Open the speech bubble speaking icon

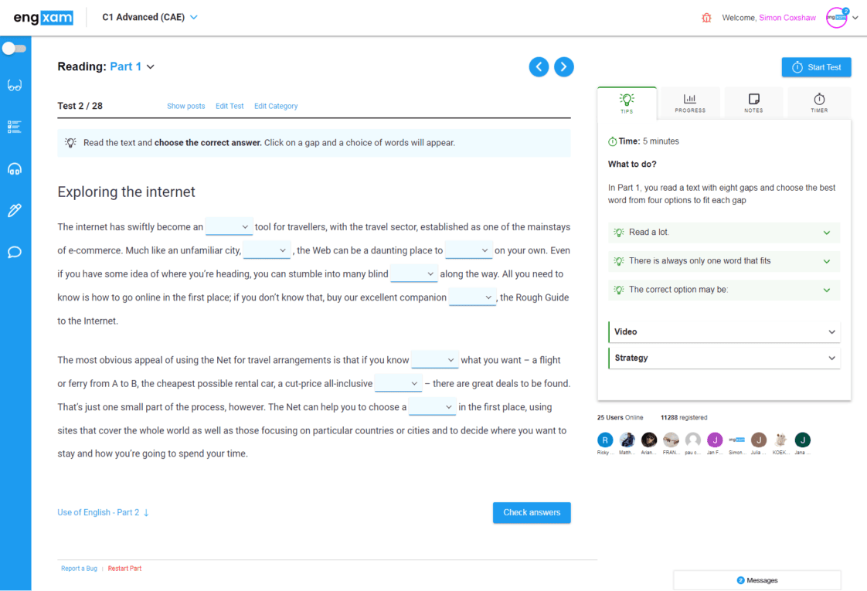[15, 252]
